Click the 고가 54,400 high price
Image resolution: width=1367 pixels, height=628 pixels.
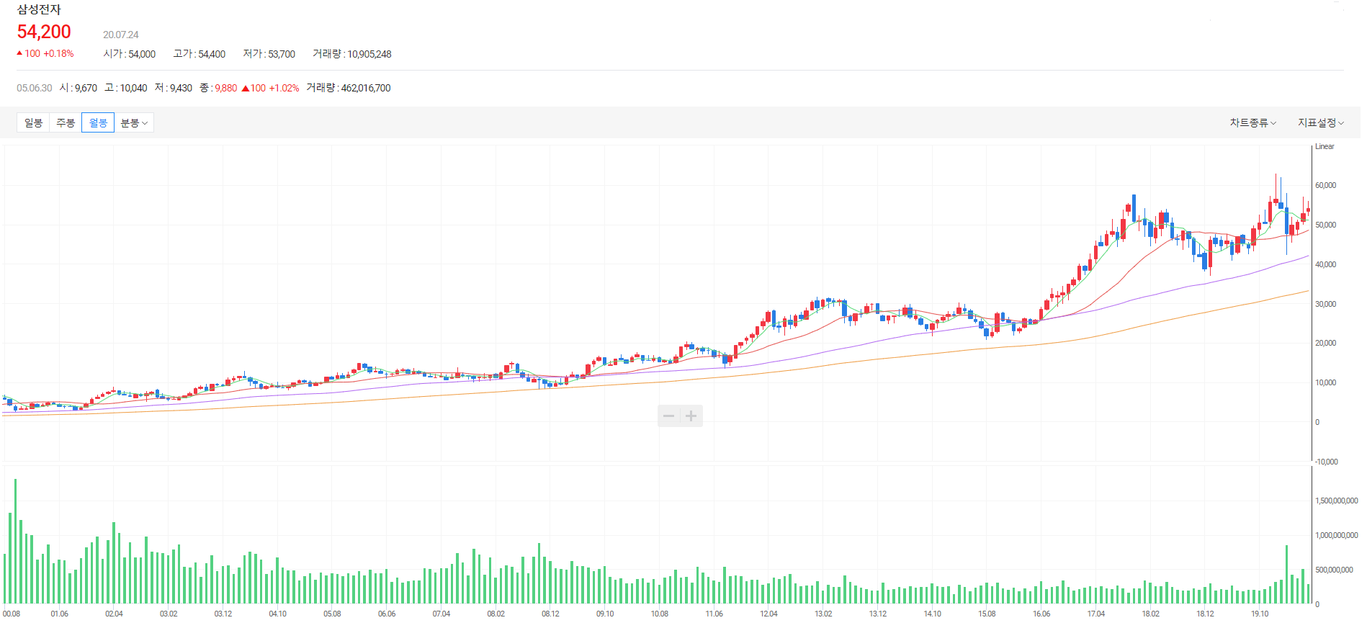point(200,54)
